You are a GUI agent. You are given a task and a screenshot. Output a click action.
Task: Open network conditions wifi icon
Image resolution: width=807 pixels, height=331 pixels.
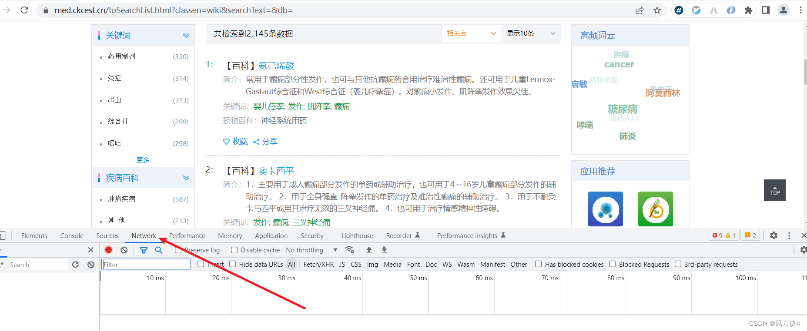point(349,250)
